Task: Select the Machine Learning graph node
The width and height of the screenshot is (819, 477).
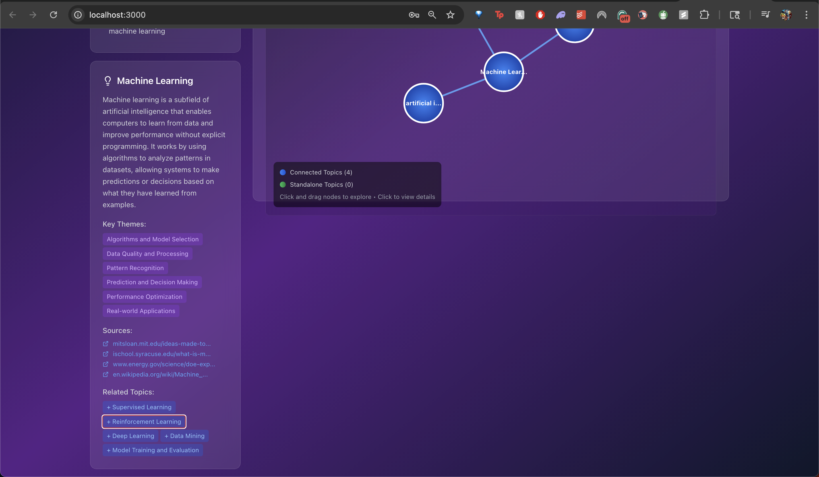Action: click(x=503, y=72)
